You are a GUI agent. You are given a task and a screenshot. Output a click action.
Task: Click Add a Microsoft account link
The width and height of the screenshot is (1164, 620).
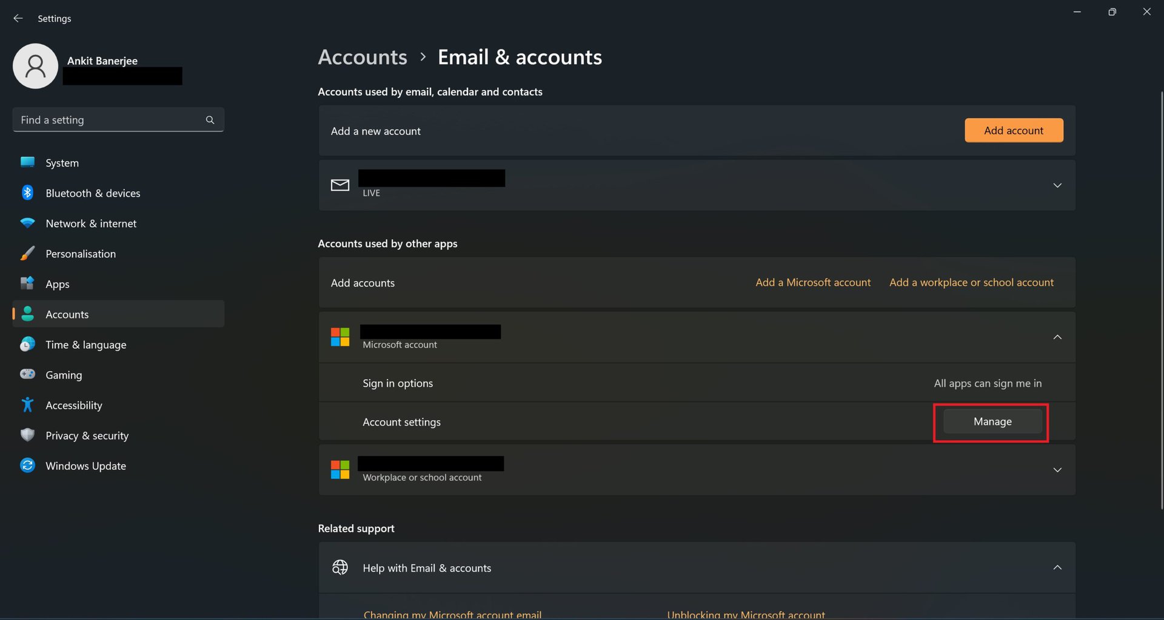pos(812,282)
